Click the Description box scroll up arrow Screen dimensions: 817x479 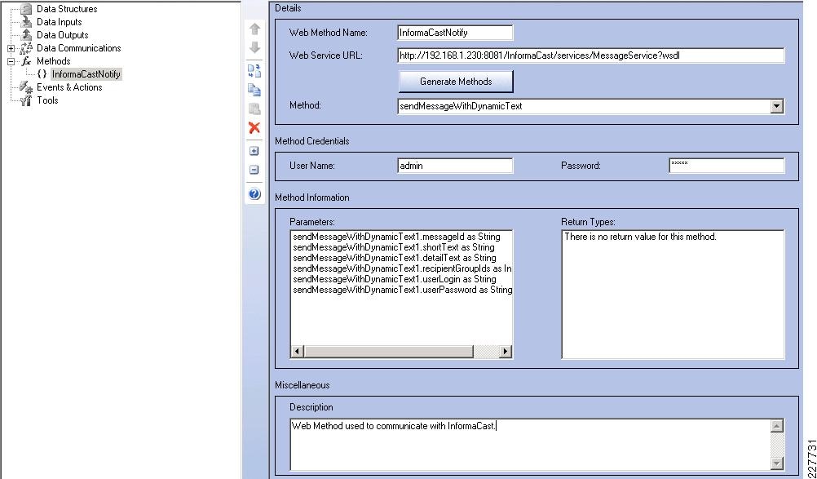pos(777,426)
